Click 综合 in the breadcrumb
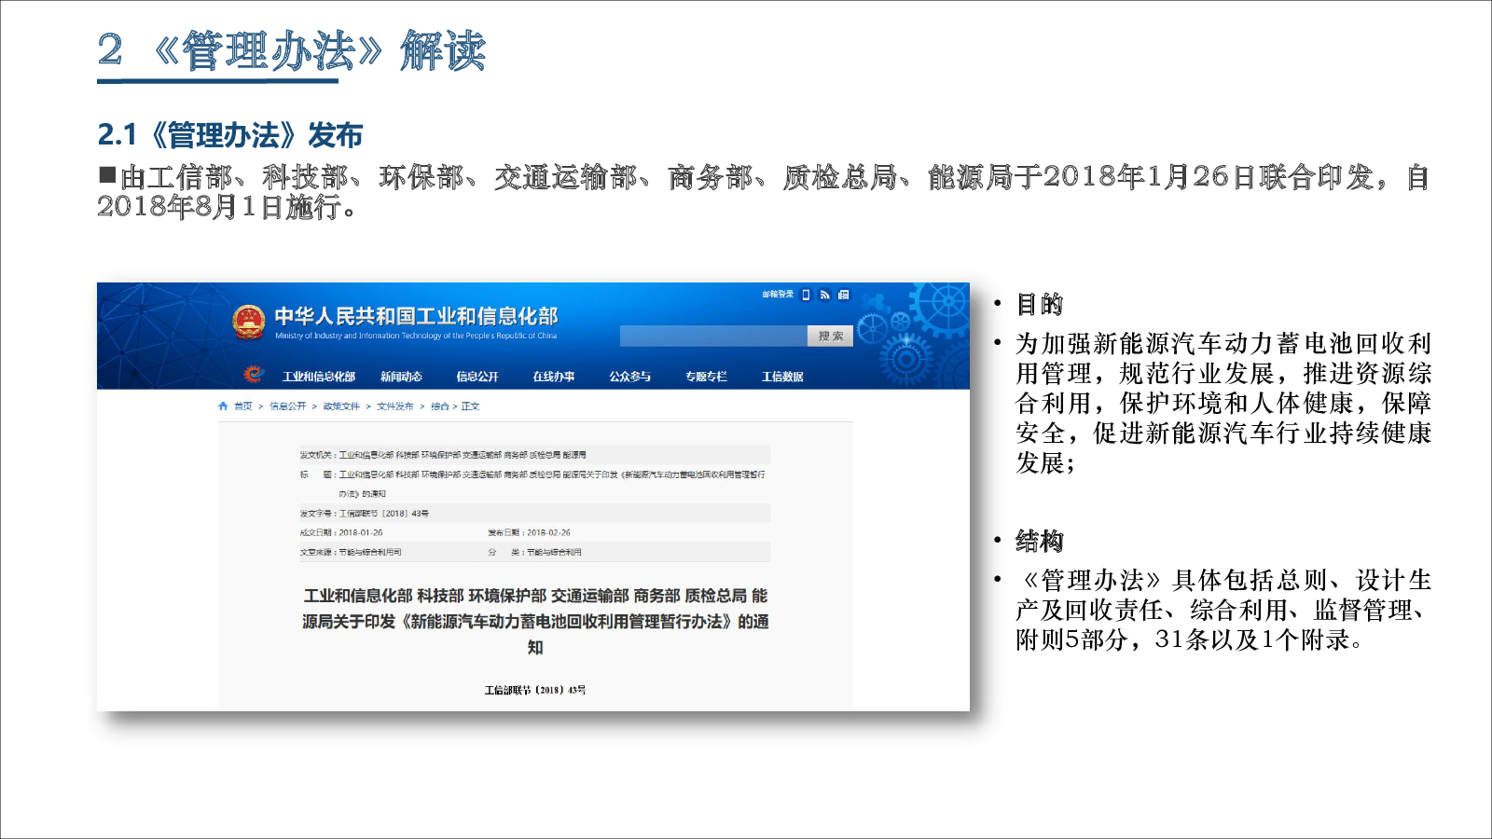Screen dimensions: 1492x839 440,406
